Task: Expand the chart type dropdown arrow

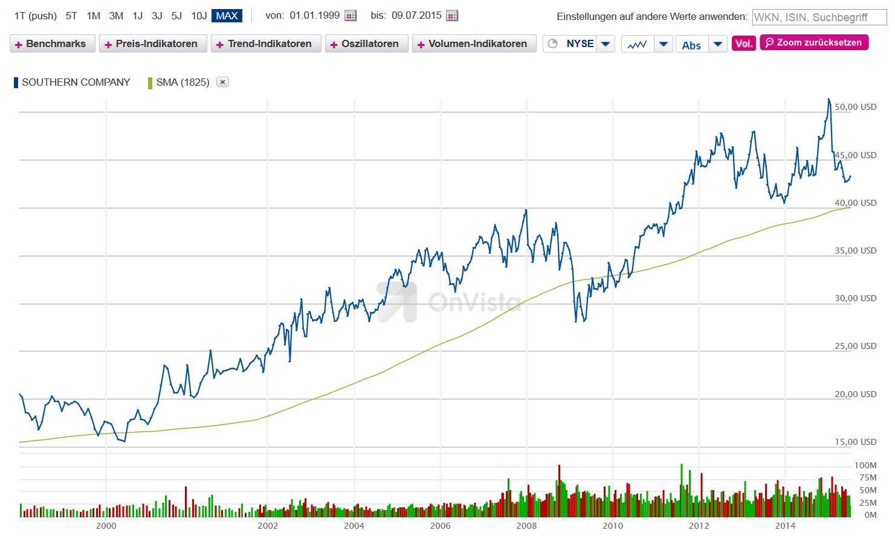Action: pos(664,44)
